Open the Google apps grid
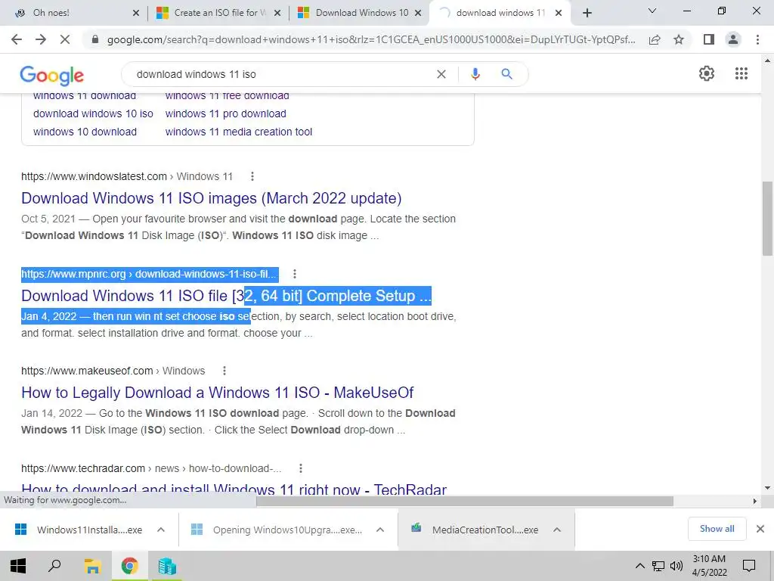 (x=741, y=73)
